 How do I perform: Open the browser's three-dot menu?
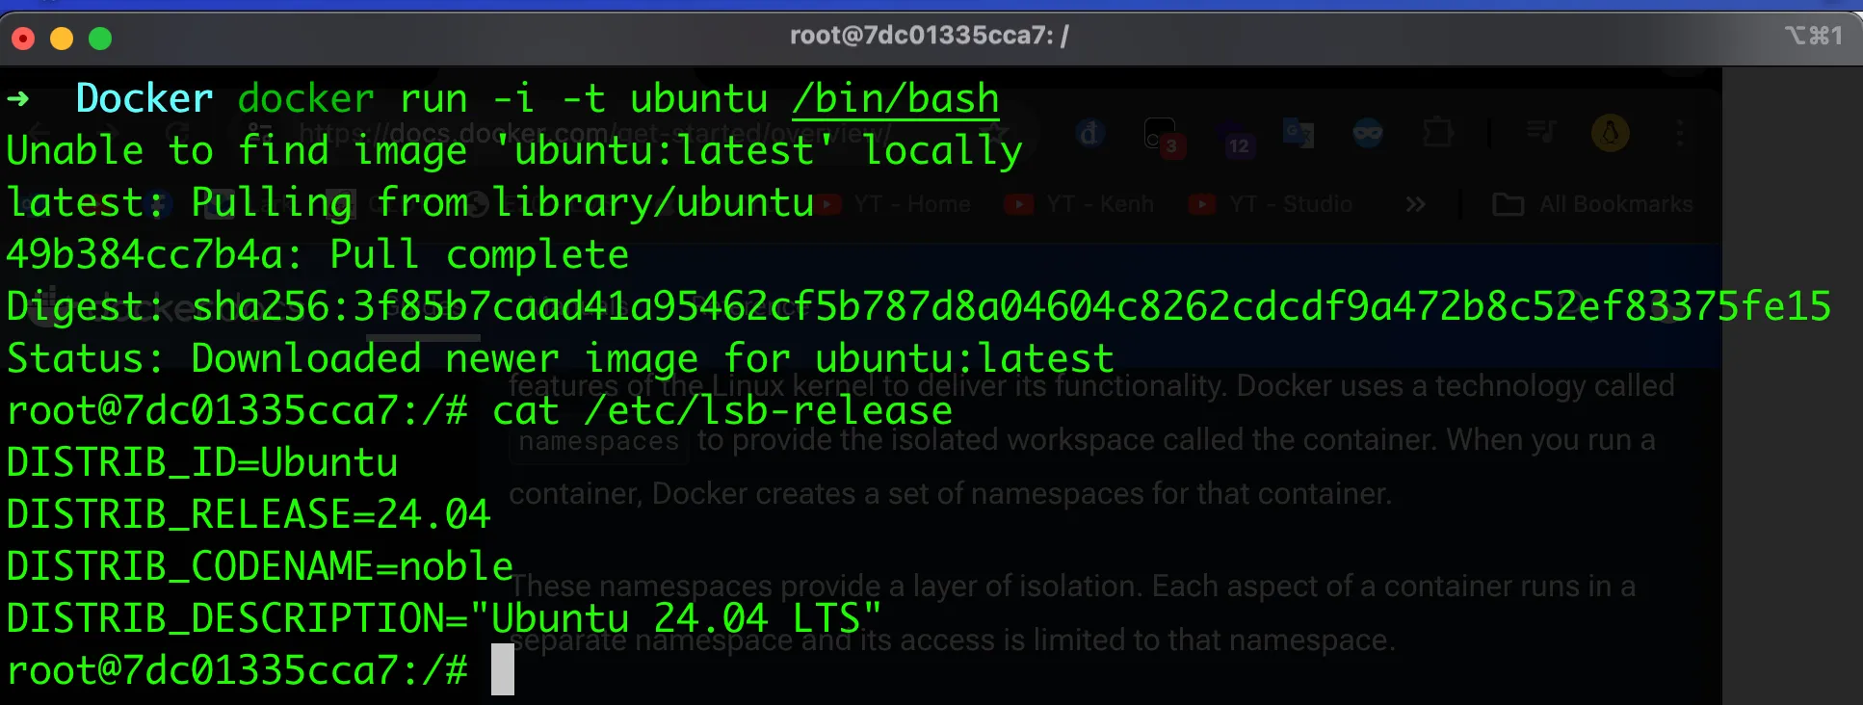(x=1681, y=133)
